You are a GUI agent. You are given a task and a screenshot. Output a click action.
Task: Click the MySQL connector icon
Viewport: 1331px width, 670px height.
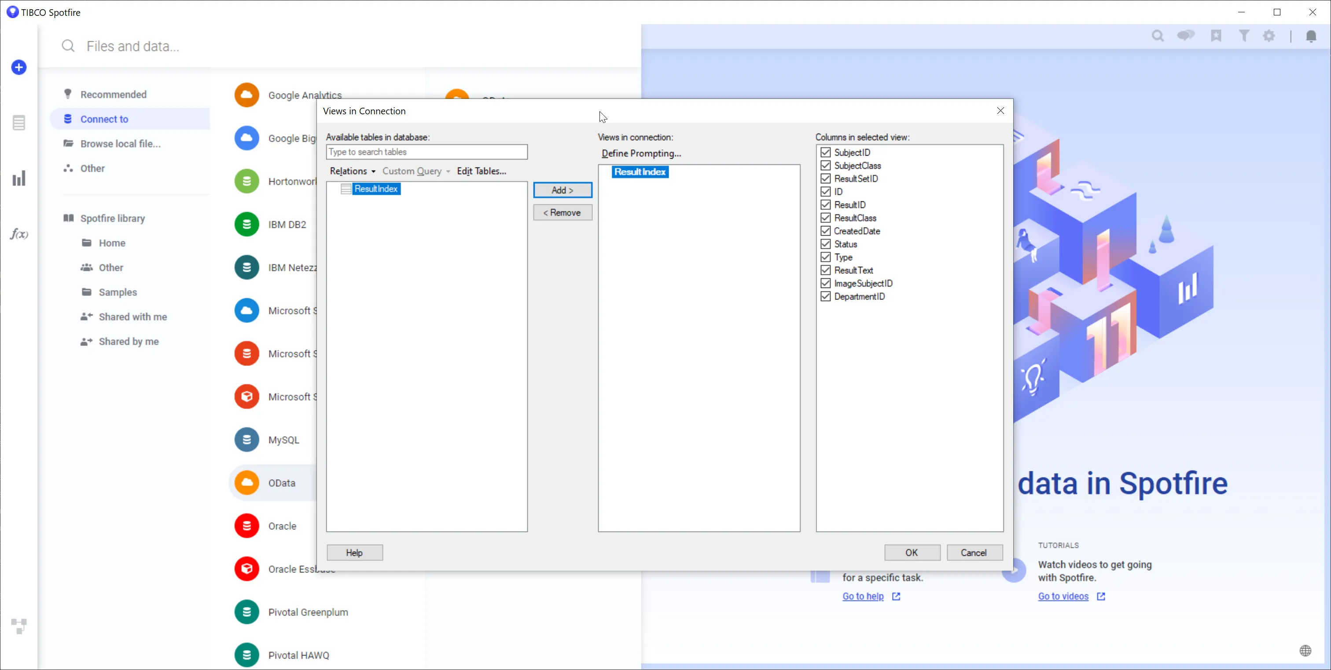pos(246,440)
